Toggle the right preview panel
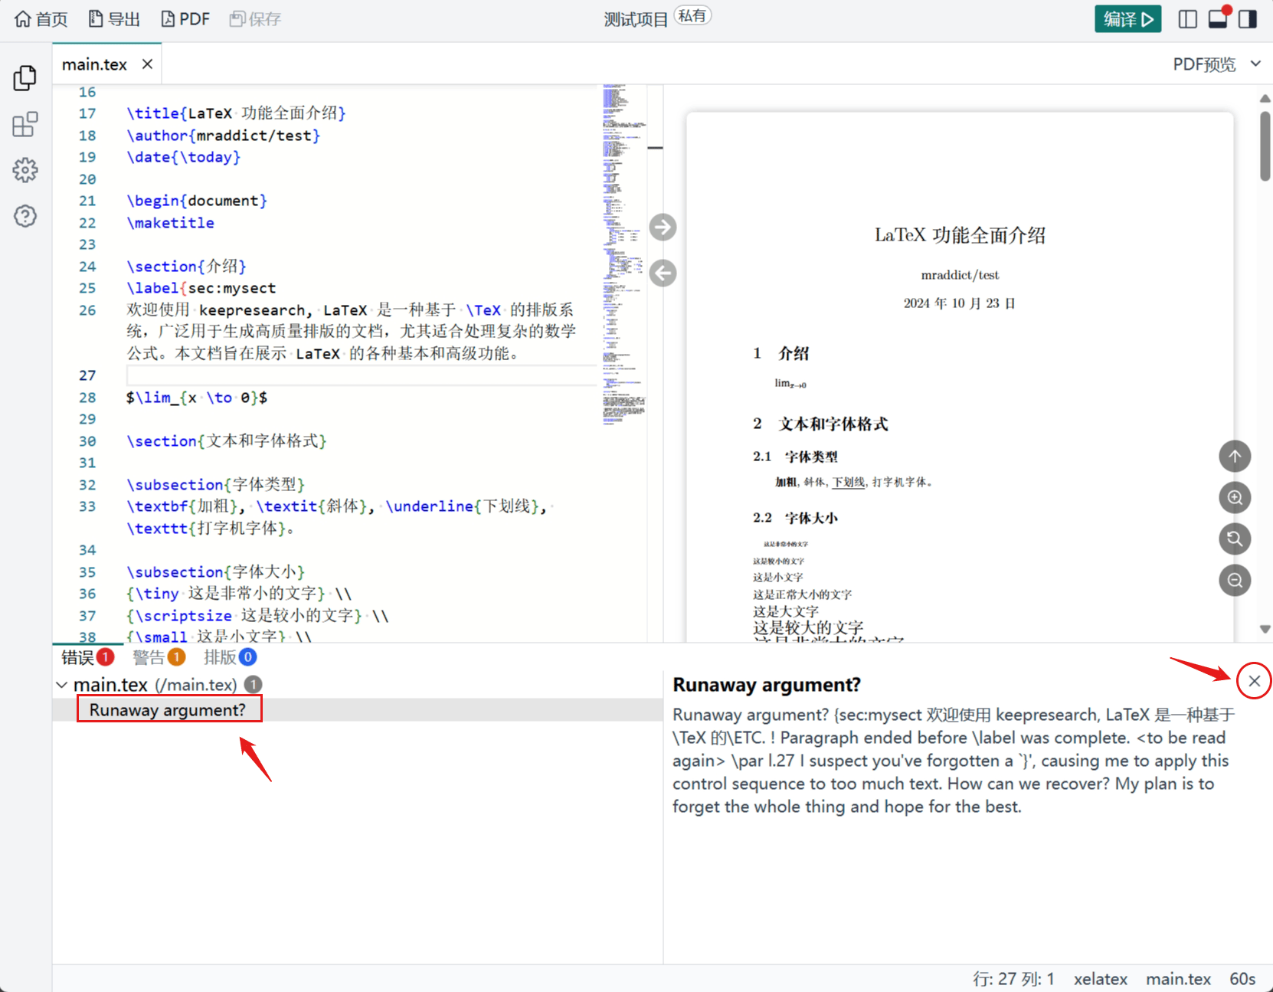 (x=1248, y=19)
